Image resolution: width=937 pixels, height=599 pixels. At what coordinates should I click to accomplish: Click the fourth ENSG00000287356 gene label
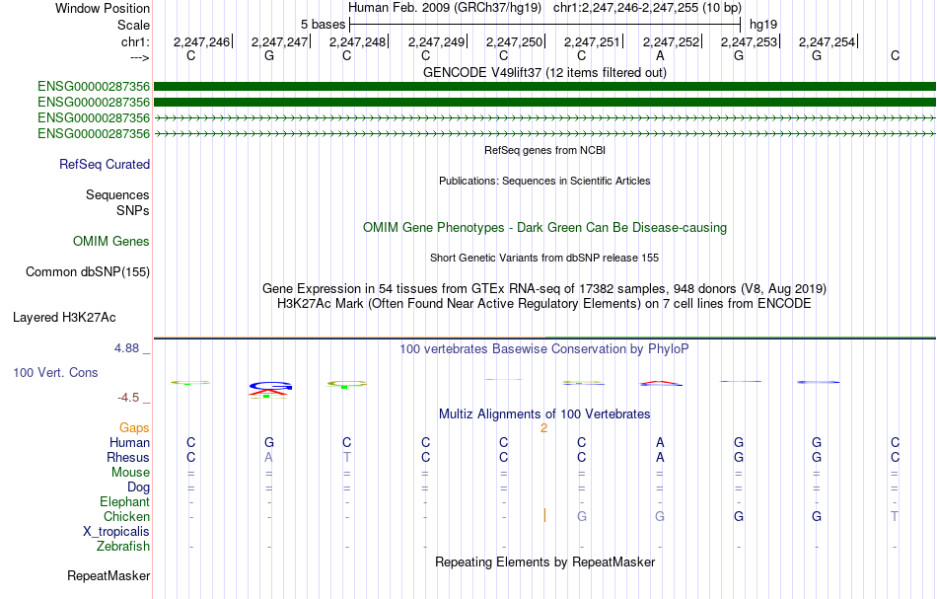(x=94, y=134)
